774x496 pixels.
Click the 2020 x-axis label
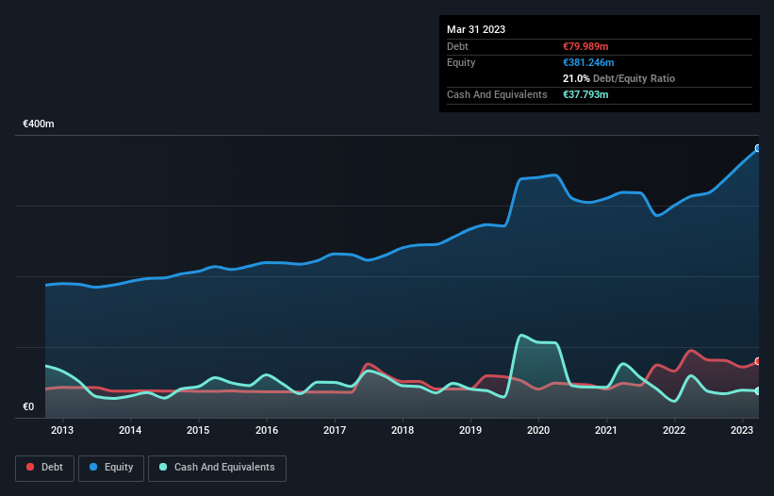pyautogui.click(x=538, y=430)
